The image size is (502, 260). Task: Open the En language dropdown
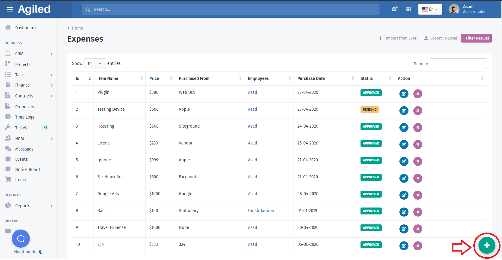point(430,9)
